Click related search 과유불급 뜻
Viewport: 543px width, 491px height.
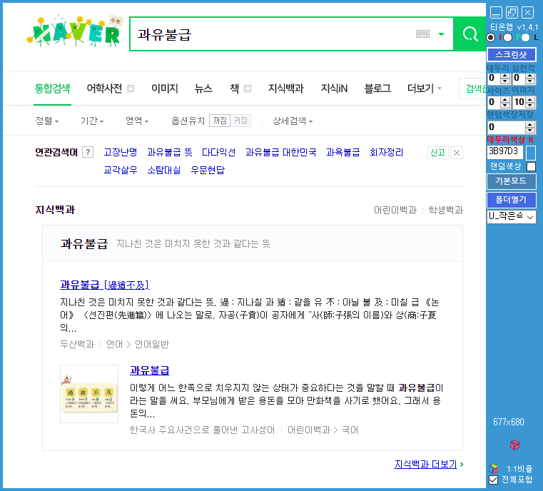click(170, 152)
